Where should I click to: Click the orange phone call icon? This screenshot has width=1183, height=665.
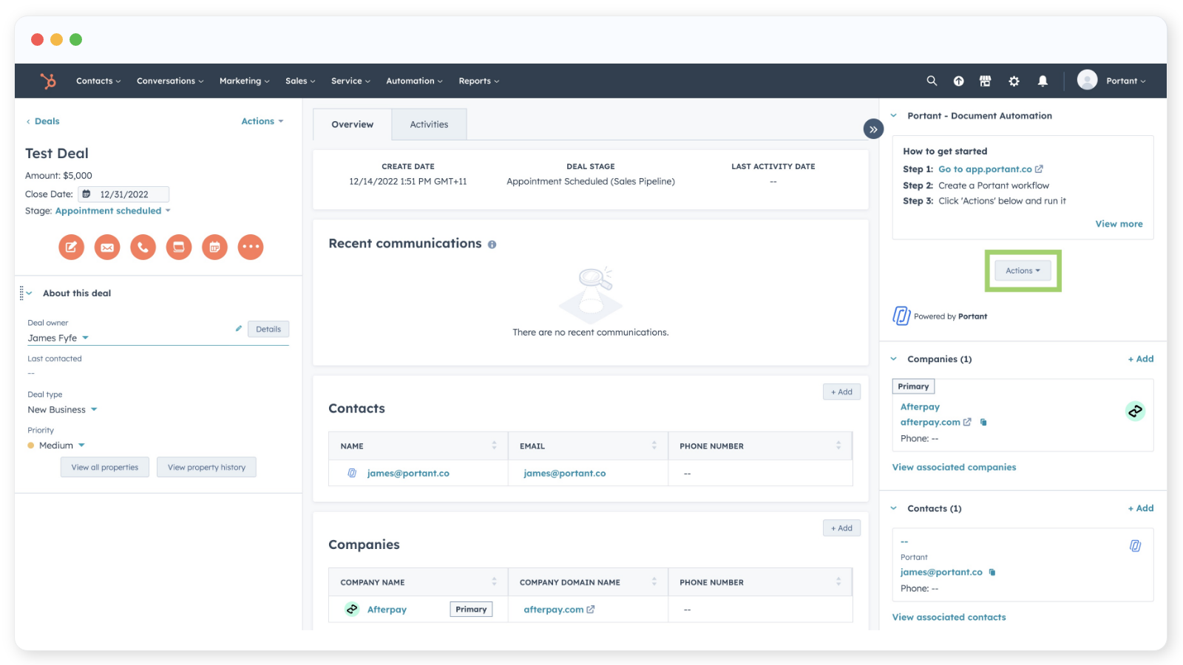click(x=143, y=247)
